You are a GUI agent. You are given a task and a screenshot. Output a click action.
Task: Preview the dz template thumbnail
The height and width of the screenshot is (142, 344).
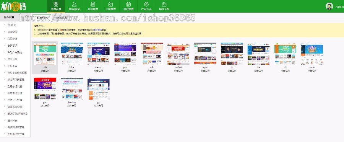[x=285, y=54]
